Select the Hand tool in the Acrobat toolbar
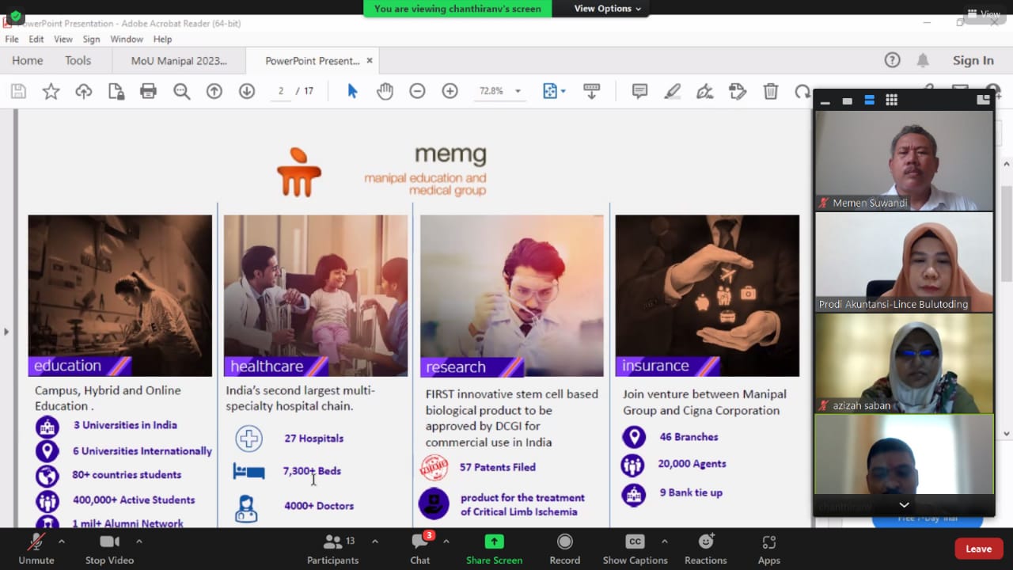 (385, 91)
